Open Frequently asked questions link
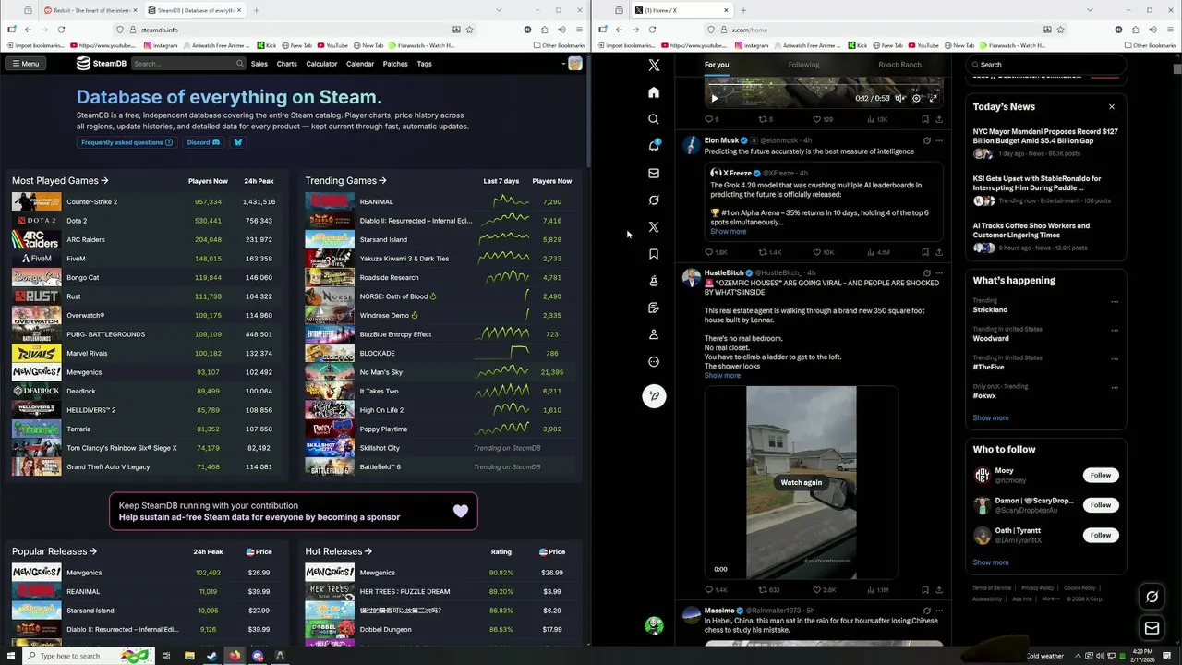This screenshot has width=1182, height=665. tap(127, 142)
